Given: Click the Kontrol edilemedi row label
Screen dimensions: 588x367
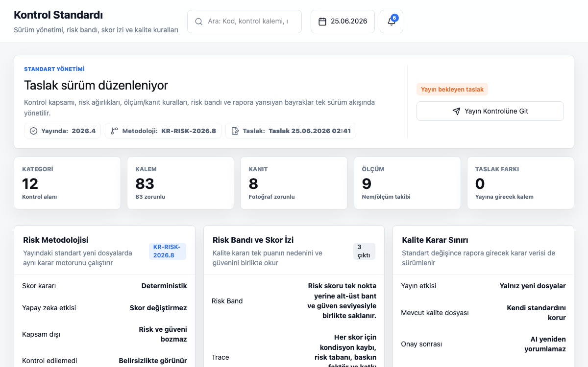Looking at the screenshot, I should 49,361.
